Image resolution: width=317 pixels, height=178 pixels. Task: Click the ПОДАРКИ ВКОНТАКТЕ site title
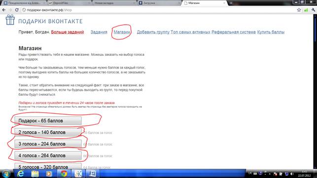pyautogui.click(x=50, y=21)
